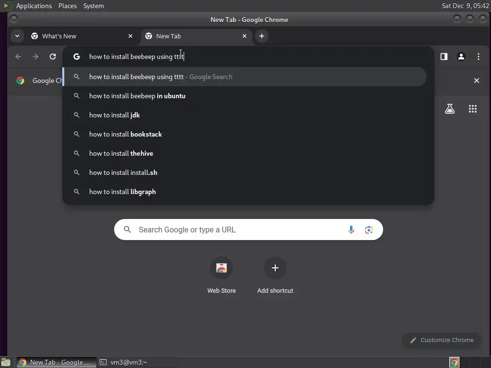Click the Search Google or type a URL box
The width and height of the screenshot is (491, 368).
pos(248,230)
